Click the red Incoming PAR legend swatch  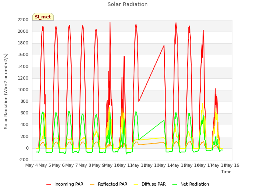(x=49, y=185)
